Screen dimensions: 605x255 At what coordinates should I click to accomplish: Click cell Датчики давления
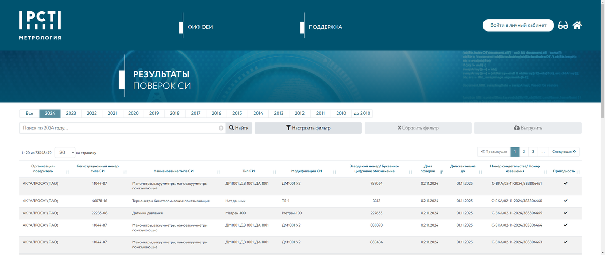(x=147, y=213)
